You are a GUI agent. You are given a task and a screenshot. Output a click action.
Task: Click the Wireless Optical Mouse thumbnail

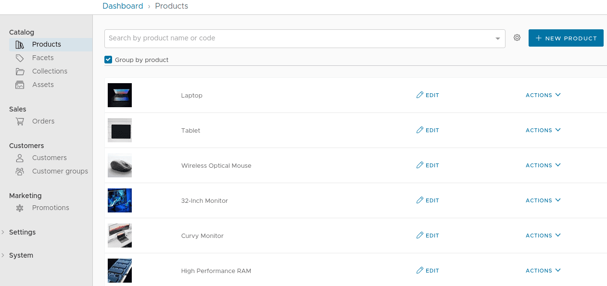click(120, 165)
